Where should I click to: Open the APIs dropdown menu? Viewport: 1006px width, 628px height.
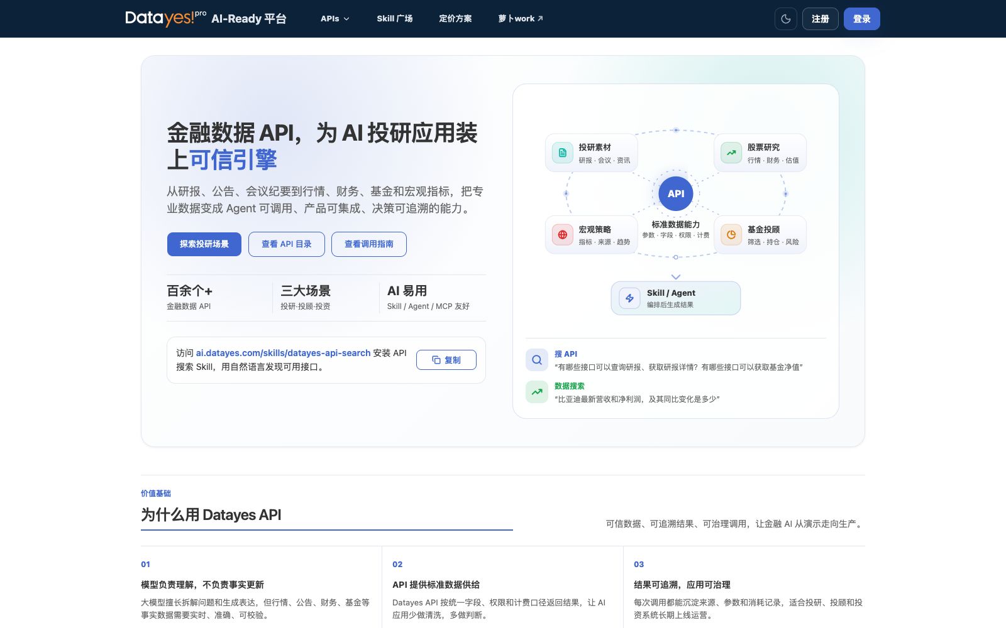334,19
